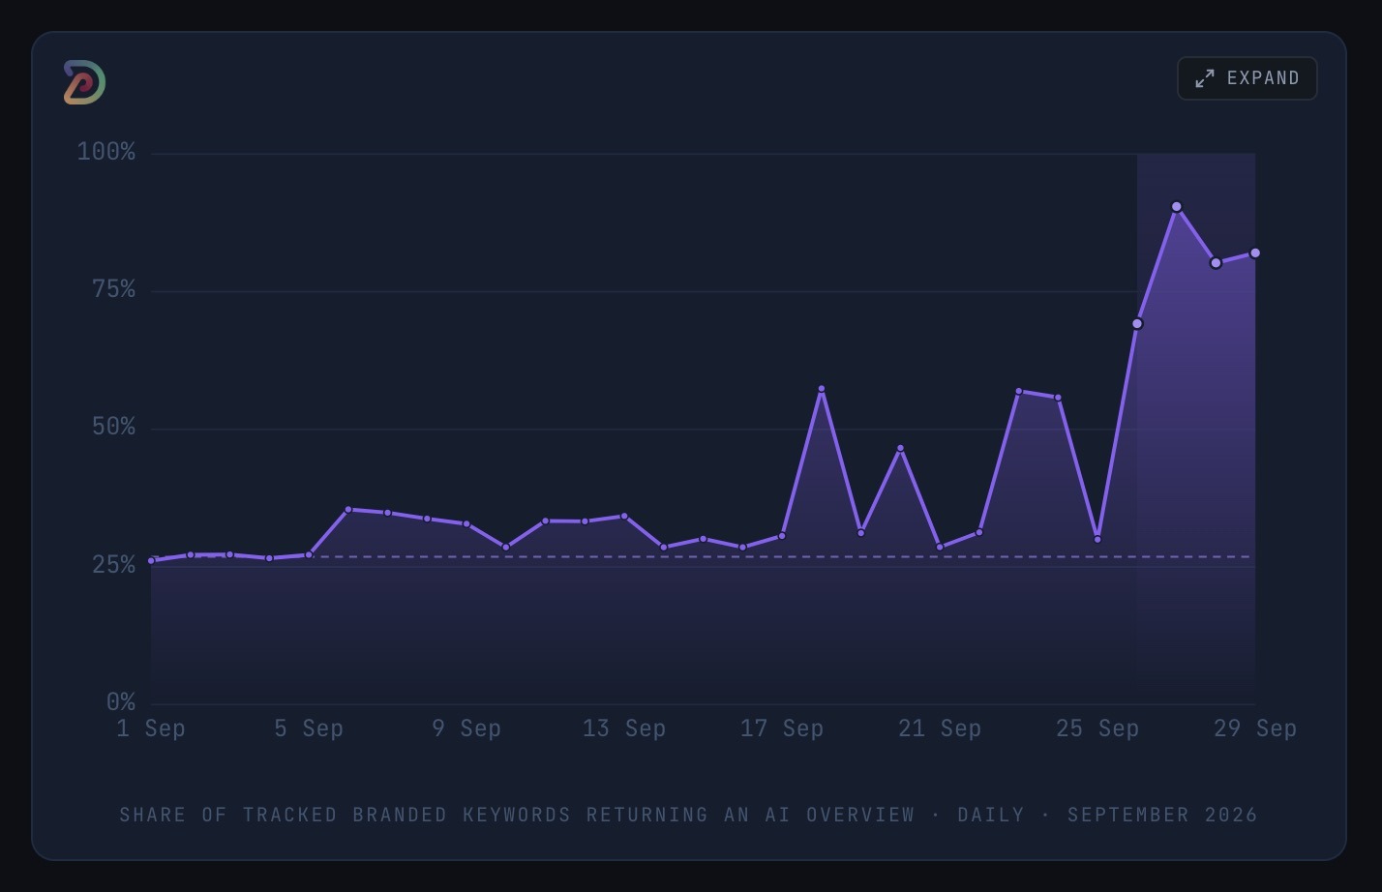Select the low data point above 25 Sep
Image resolution: width=1382 pixels, height=892 pixels.
coord(1097,540)
